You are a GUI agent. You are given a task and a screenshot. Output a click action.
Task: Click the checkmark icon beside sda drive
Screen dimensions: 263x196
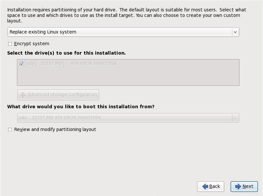click(x=21, y=64)
